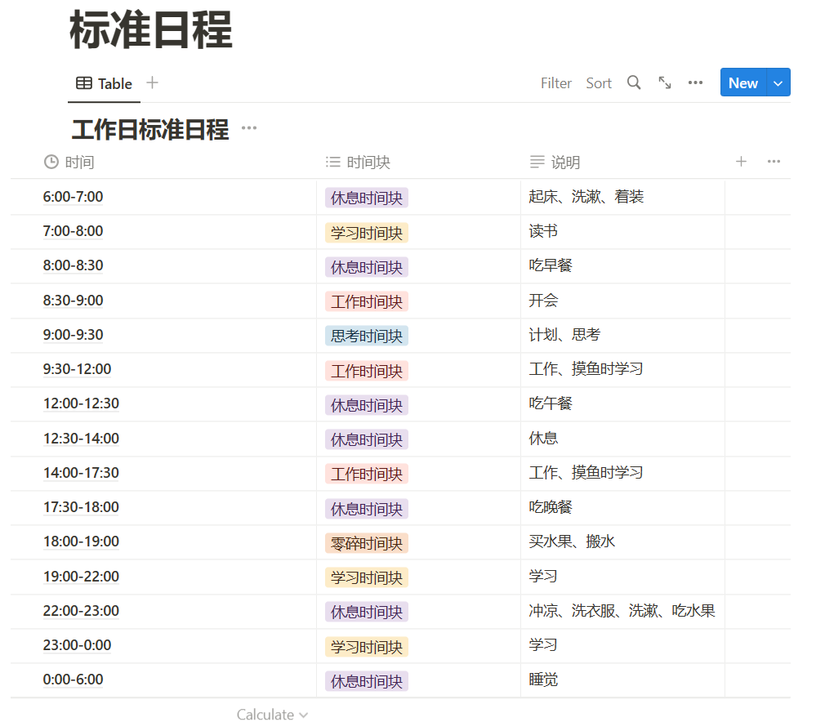Click the 买水果、搬水 description cell
This screenshot has height=722, width=825.
coord(622,541)
